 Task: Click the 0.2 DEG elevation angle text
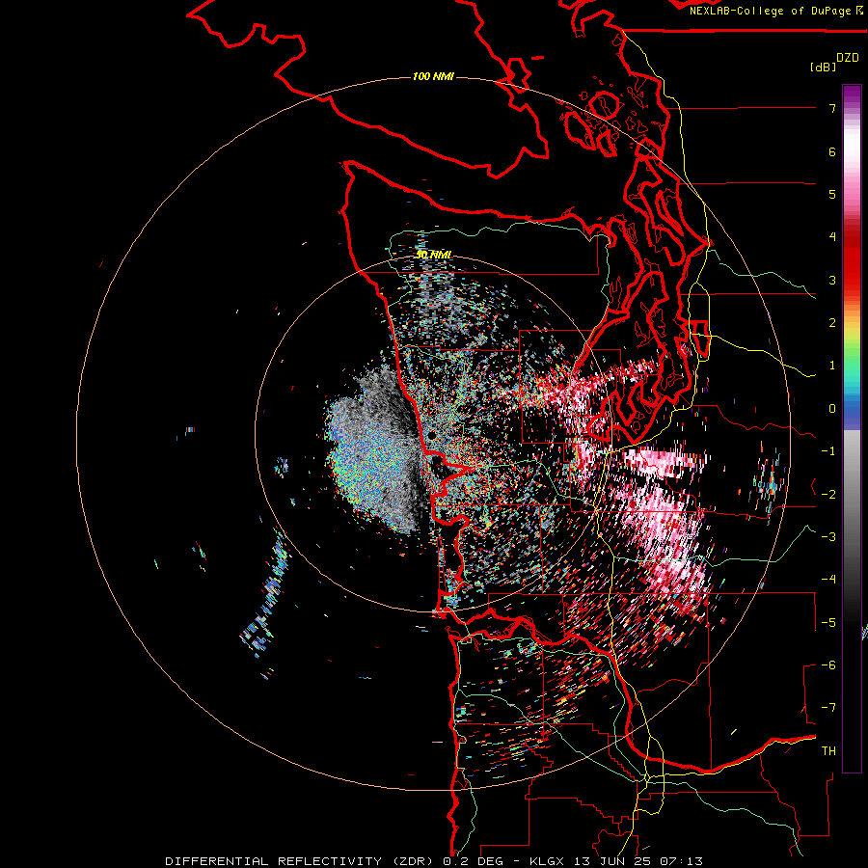[x=473, y=861]
